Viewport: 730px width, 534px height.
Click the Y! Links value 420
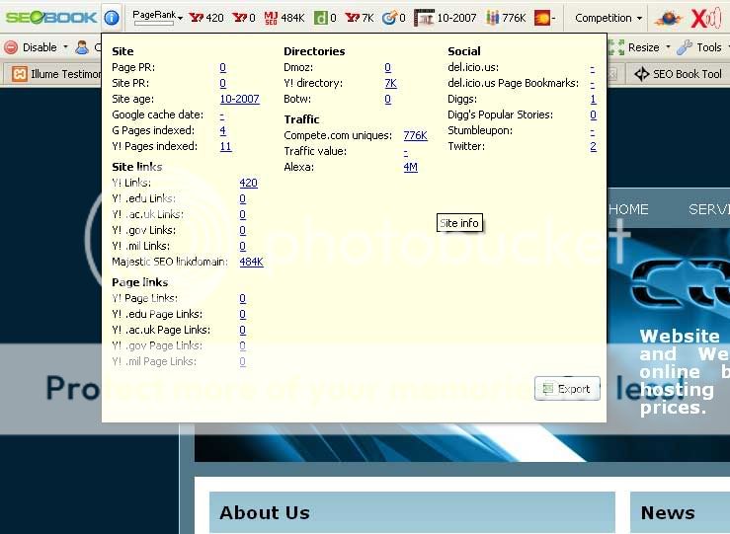248,183
